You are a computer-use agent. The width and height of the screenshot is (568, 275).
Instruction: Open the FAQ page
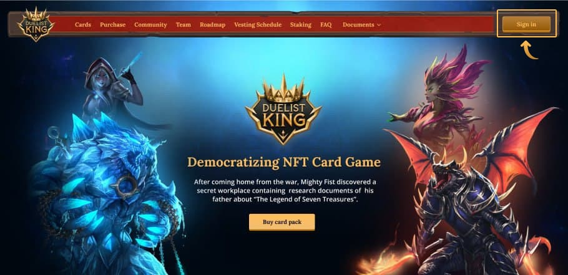(x=326, y=24)
